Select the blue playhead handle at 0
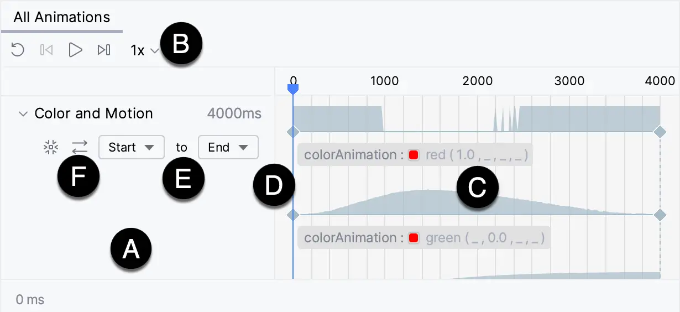This screenshot has width=680, height=312. point(294,88)
